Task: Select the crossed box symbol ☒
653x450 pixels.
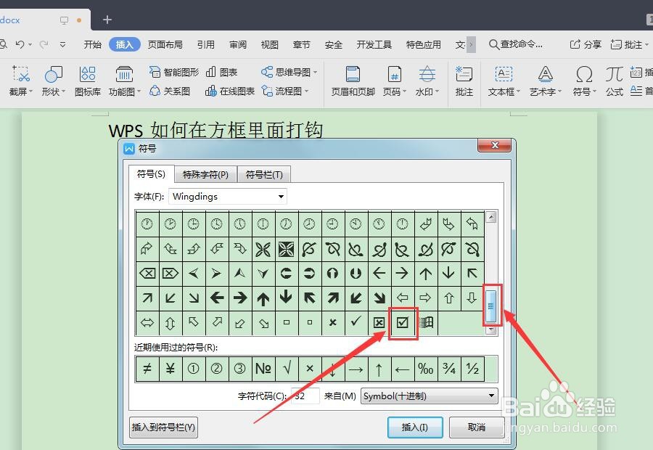Action: (x=379, y=322)
